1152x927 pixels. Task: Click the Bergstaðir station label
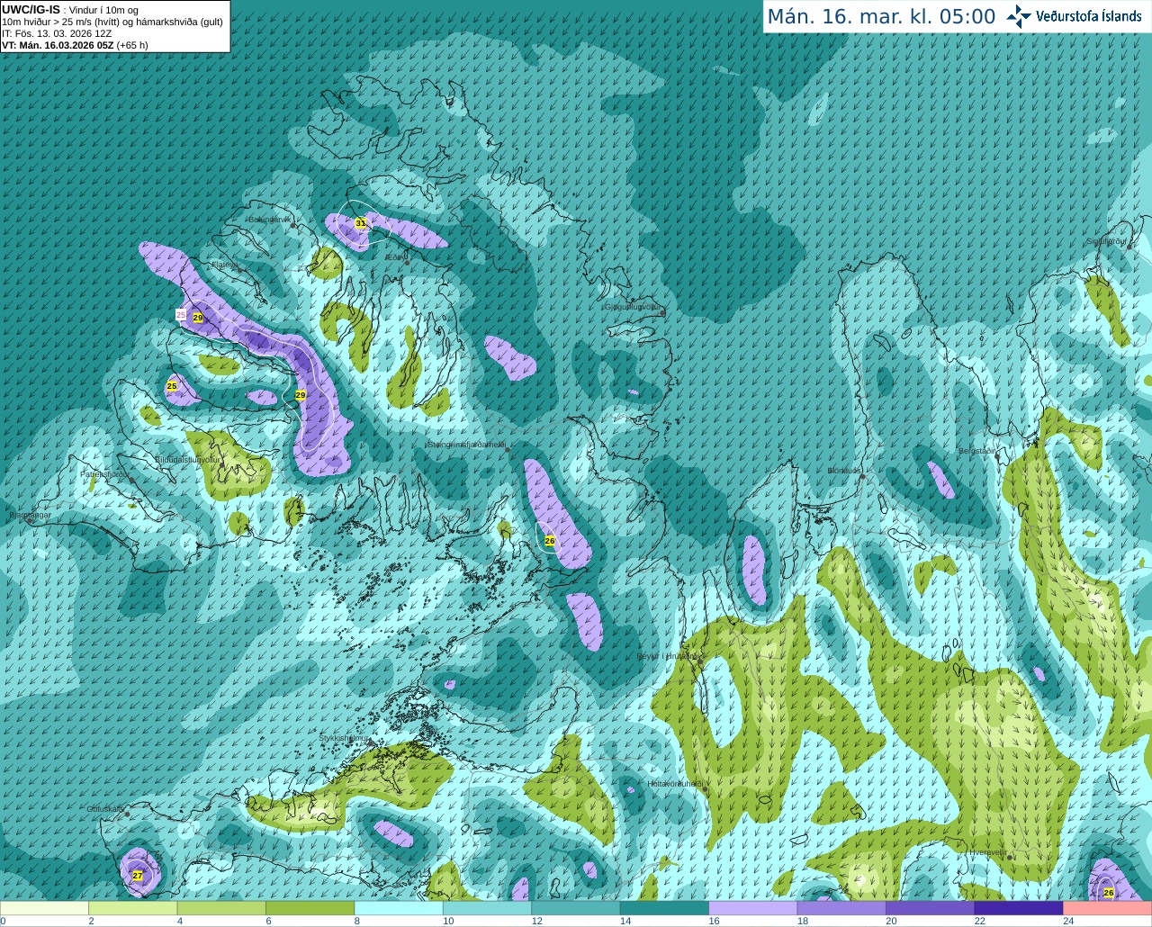[x=977, y=451]
